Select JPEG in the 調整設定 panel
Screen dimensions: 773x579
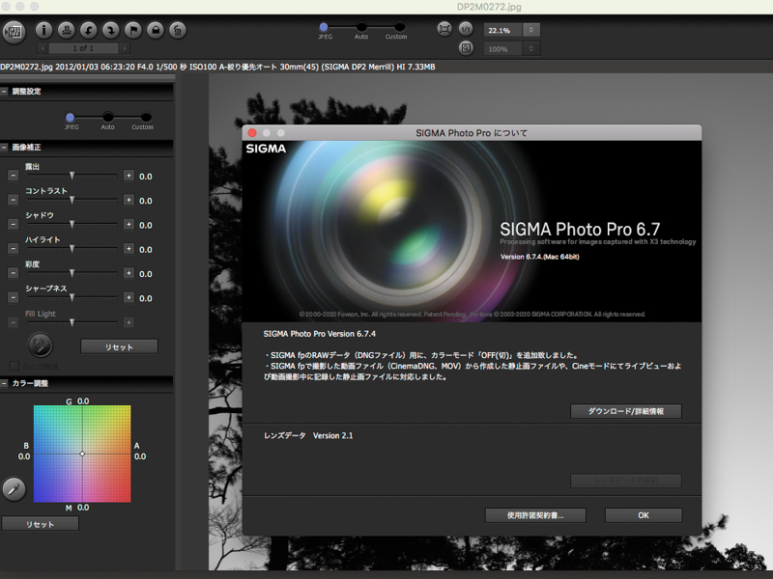[x=70, y=117]
